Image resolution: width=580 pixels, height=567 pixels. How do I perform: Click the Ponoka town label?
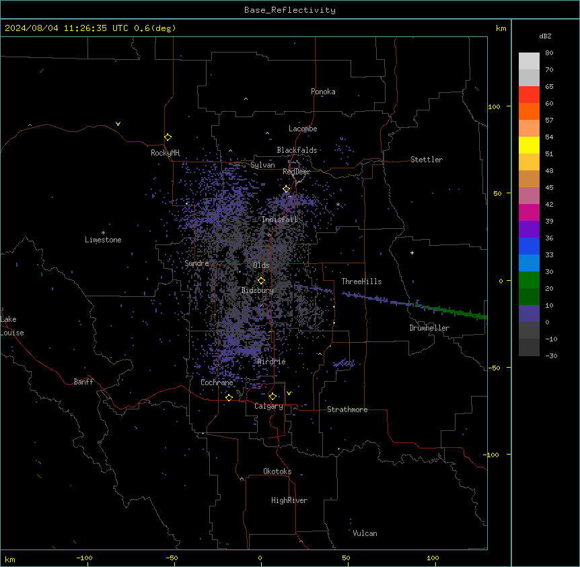tap(323, 92)
